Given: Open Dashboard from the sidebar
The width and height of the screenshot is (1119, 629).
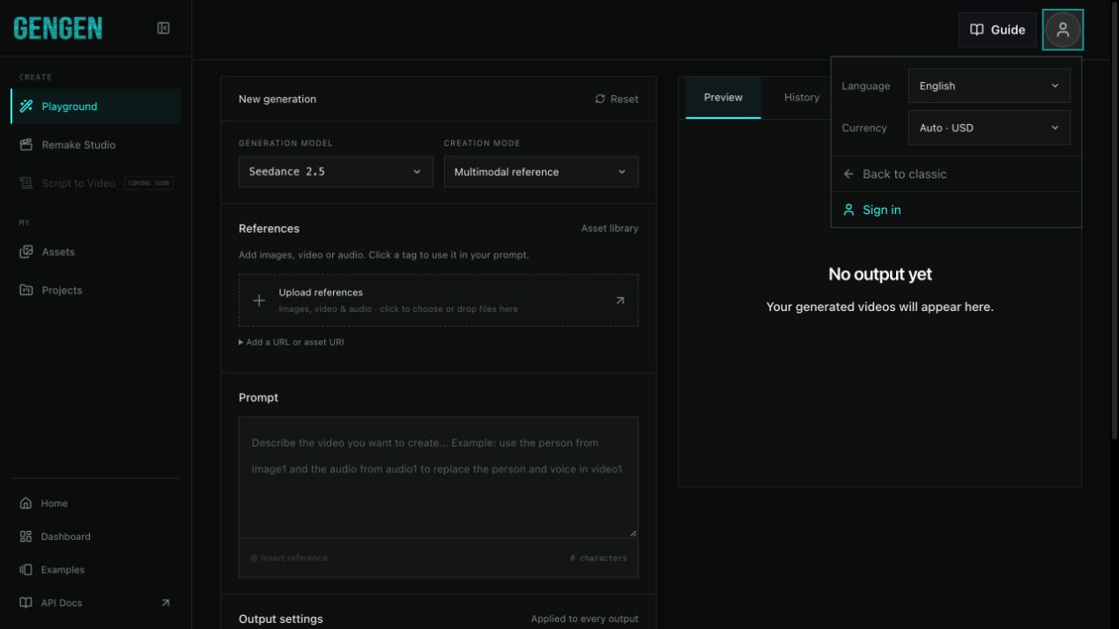Looking at the screenshot, I should pos(96,536).
